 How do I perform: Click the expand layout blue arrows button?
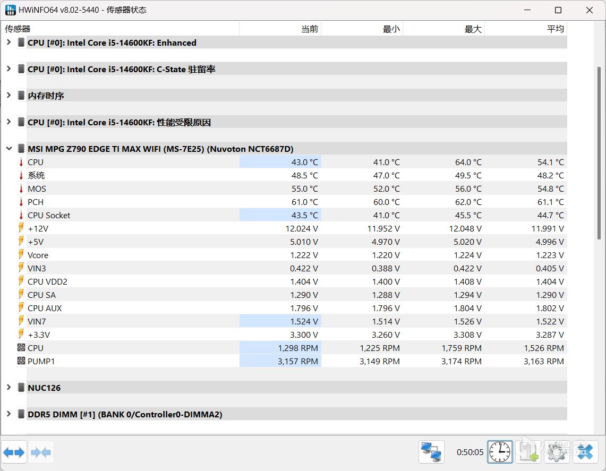coord(14,452)
